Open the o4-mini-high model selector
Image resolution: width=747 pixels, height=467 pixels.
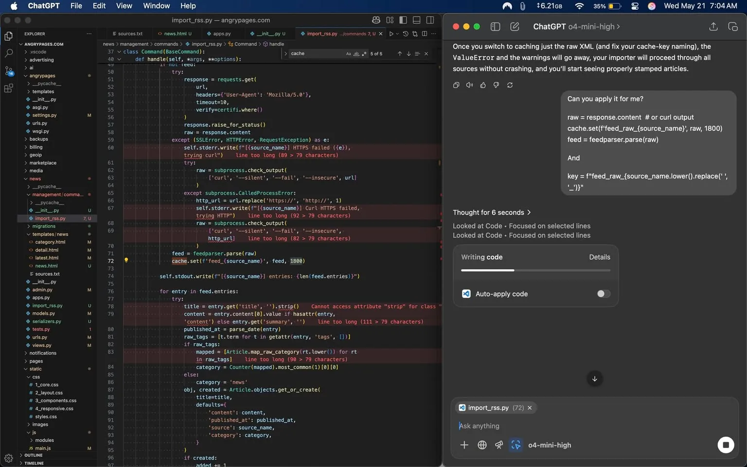coord(550,445)
